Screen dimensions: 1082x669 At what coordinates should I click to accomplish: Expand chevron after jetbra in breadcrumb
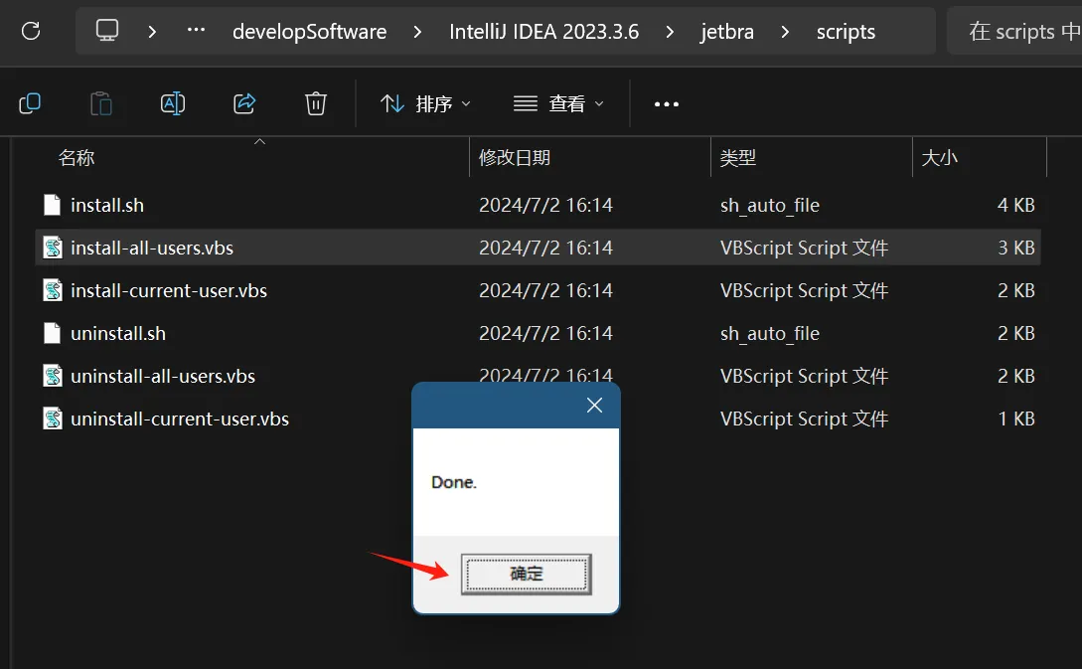pyautogui.click(x=785, y=32)
